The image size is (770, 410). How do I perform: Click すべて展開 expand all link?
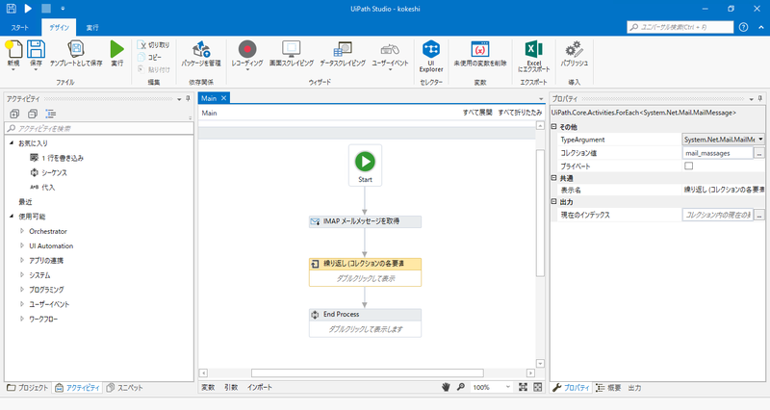477,113
